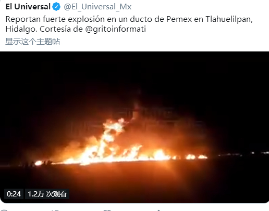Click the retweet icon below the video
Screen dimensions: 269x211
point(55,210)
